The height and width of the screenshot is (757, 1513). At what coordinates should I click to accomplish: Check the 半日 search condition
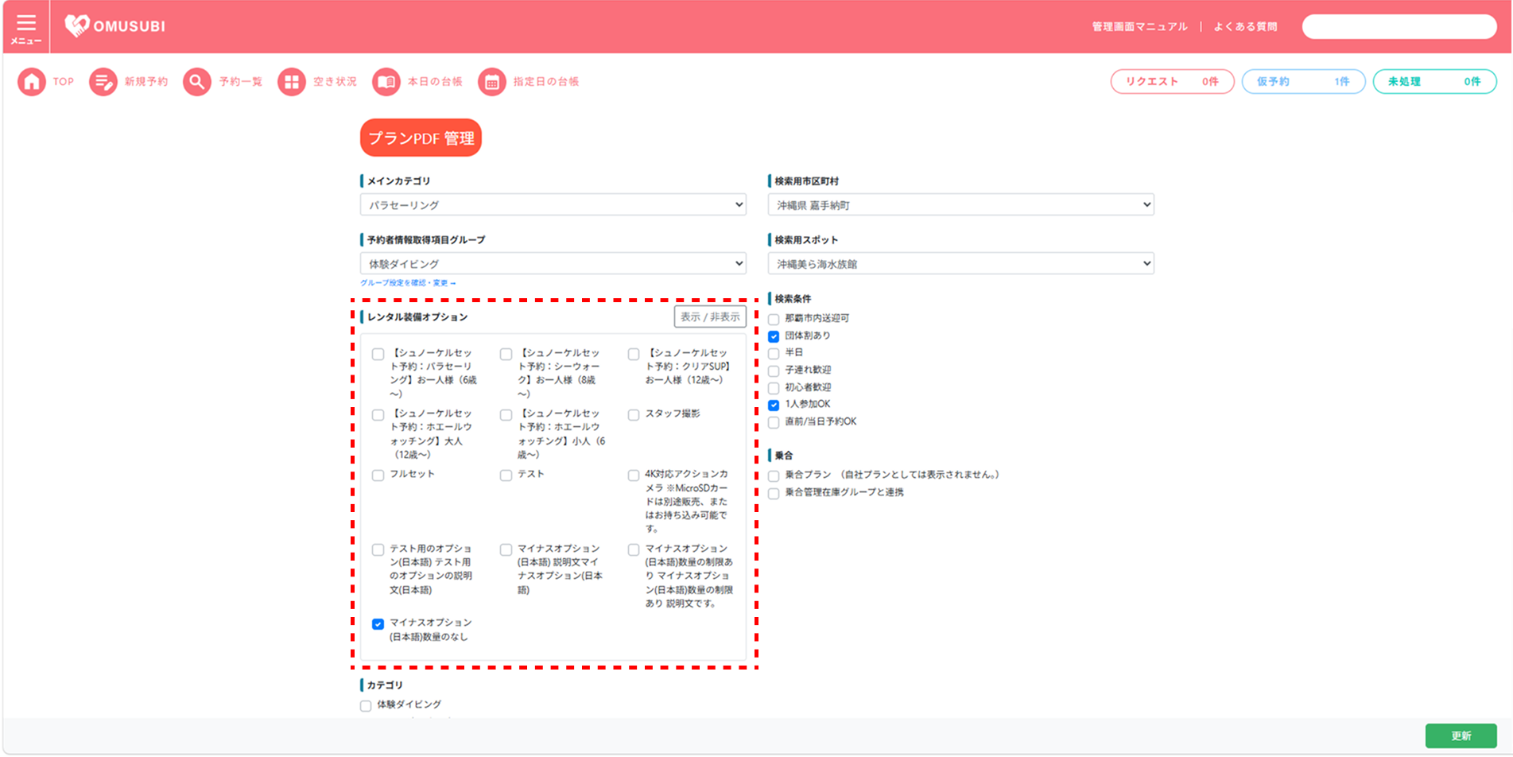click(774, 354)
